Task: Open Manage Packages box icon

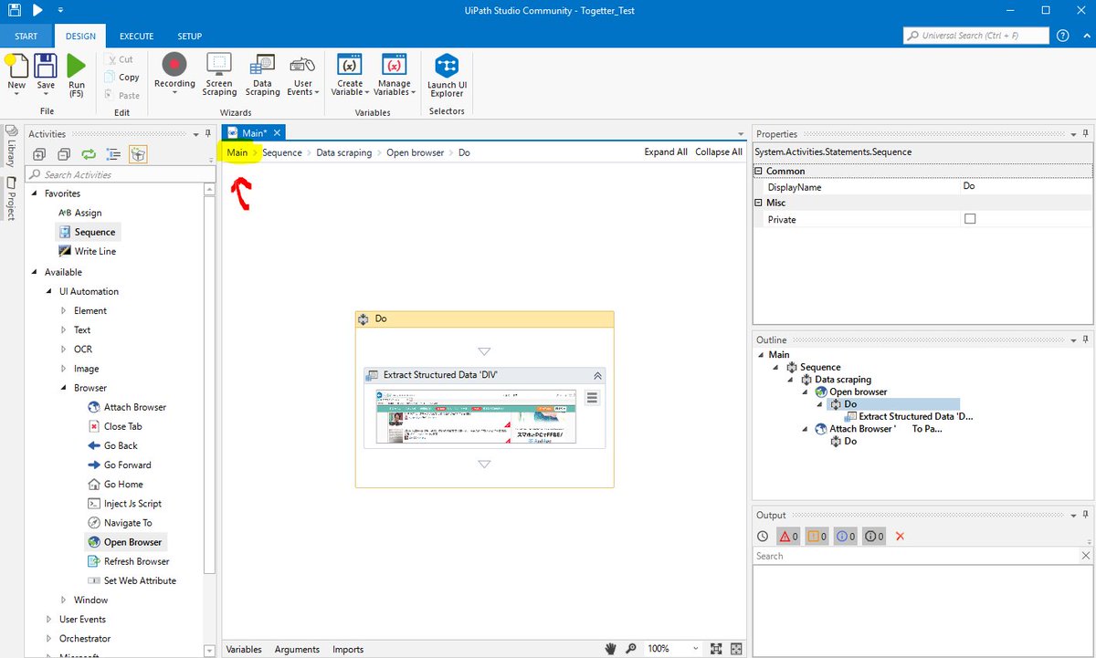Action: (x=138, y=154)
